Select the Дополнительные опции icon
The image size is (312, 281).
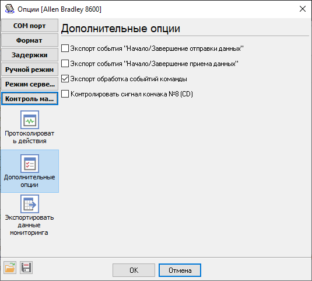(30, 164)
